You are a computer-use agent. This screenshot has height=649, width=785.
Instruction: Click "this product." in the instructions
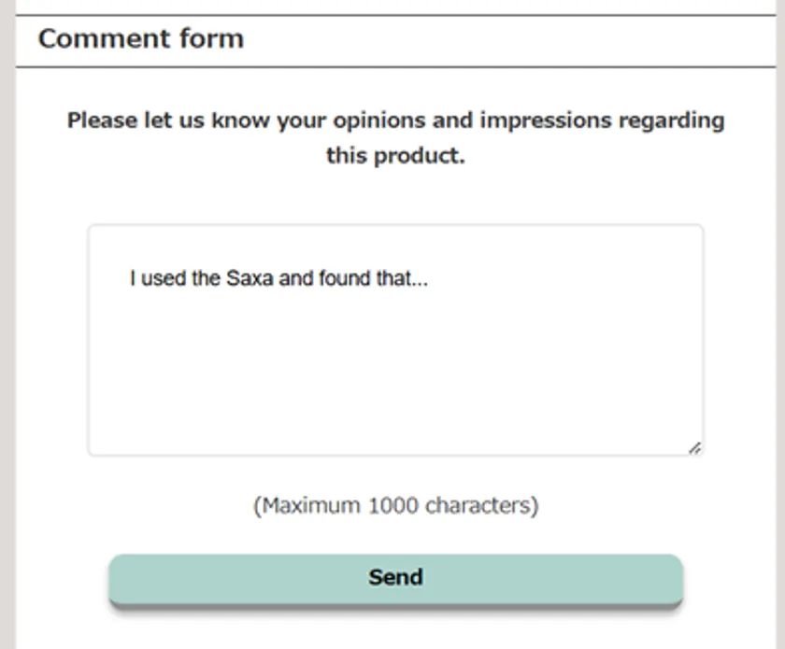pyautogui.click(x=395, y=156)
